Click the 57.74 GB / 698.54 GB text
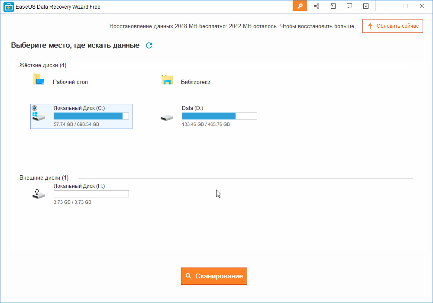The image size is (433, 303). 76,124
